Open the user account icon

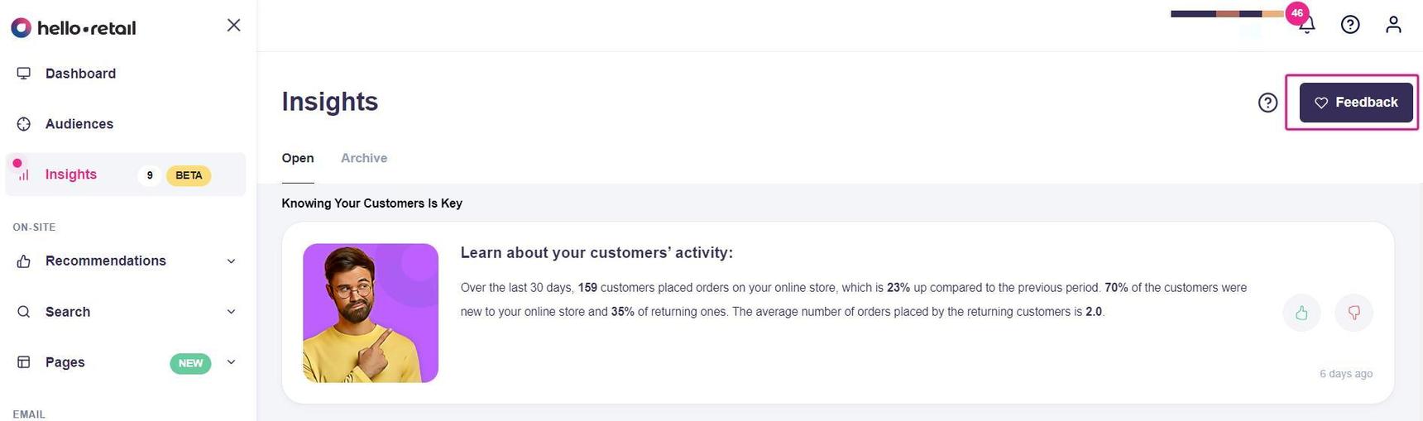(1394, 25)
